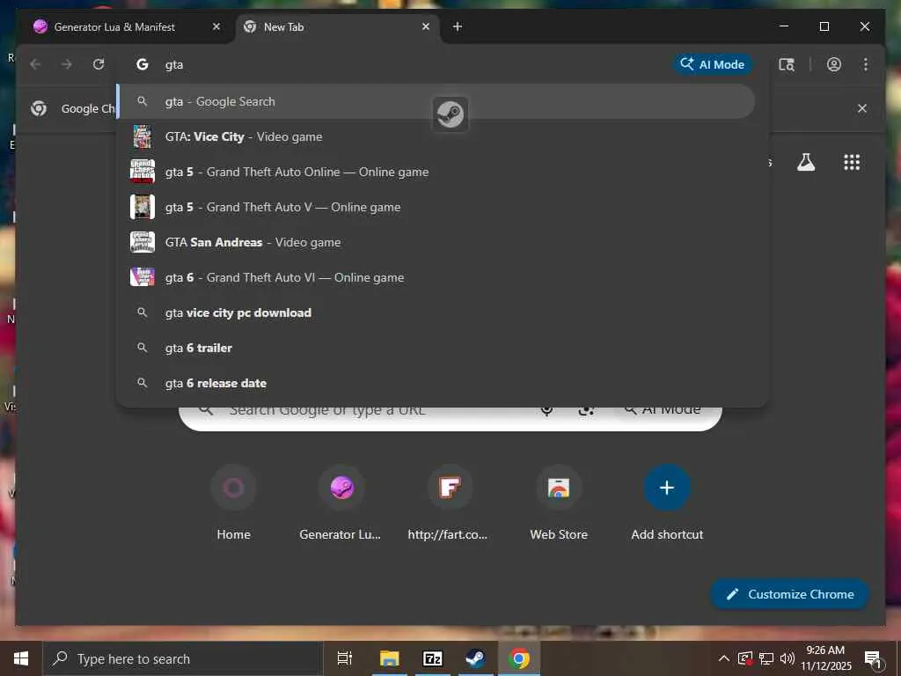901x676 pixels.
Task: Click Add shortcut plus button
Action: (x=667, y=488)
